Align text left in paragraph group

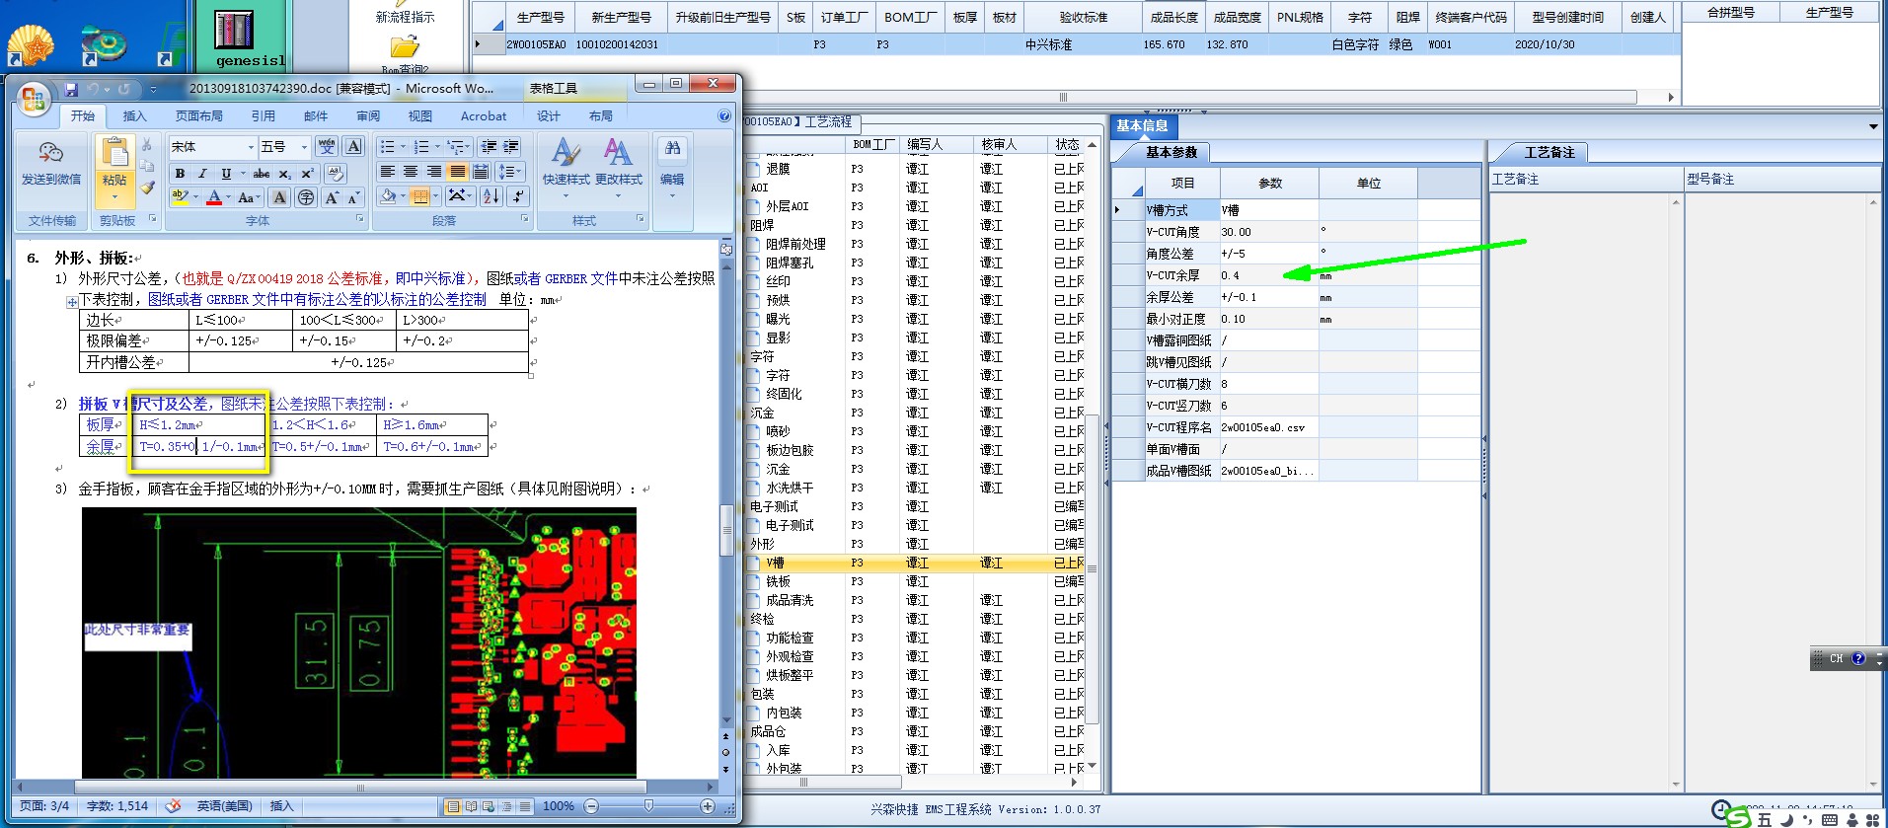[x=388, y=172]
